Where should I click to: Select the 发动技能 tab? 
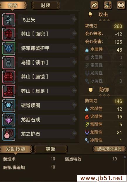16,149
